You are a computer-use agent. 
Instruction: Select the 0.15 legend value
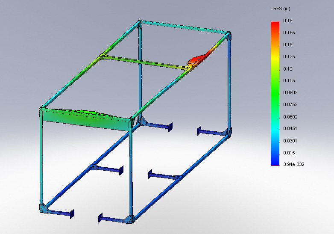288,44
